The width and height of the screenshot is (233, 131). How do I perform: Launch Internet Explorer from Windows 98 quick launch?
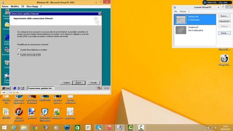pyautogui.click(x=15, y=88)
